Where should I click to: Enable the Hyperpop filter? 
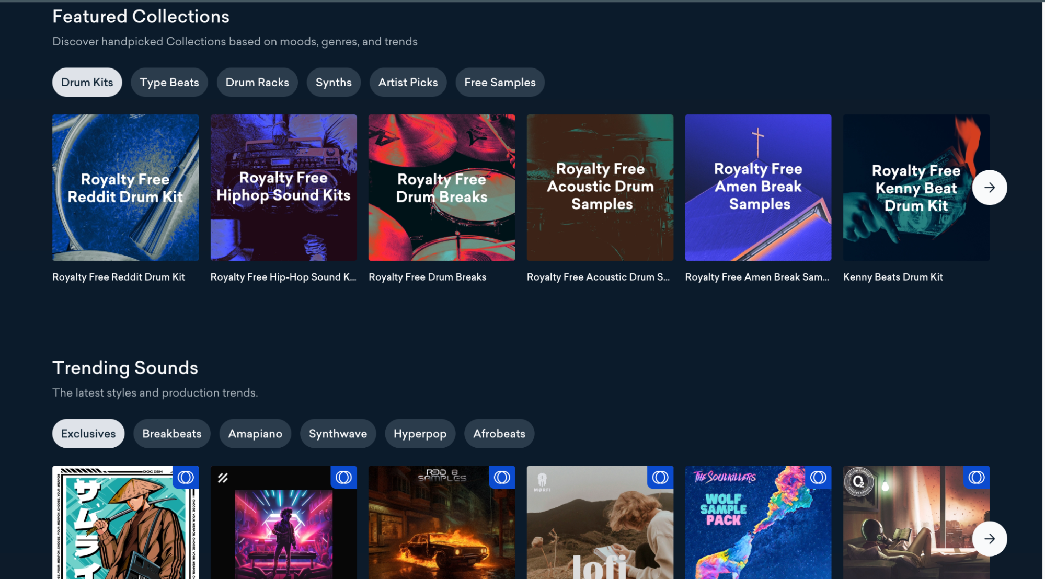click(x=420, y=433)
